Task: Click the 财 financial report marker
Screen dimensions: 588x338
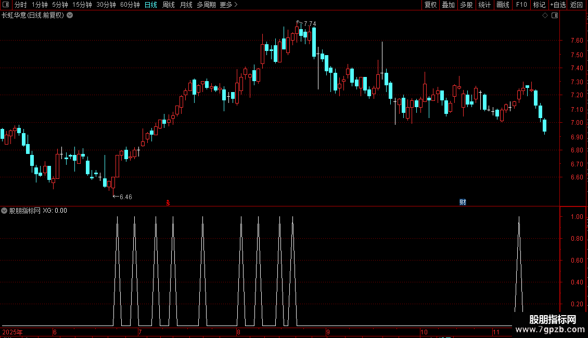Action: 463,202
